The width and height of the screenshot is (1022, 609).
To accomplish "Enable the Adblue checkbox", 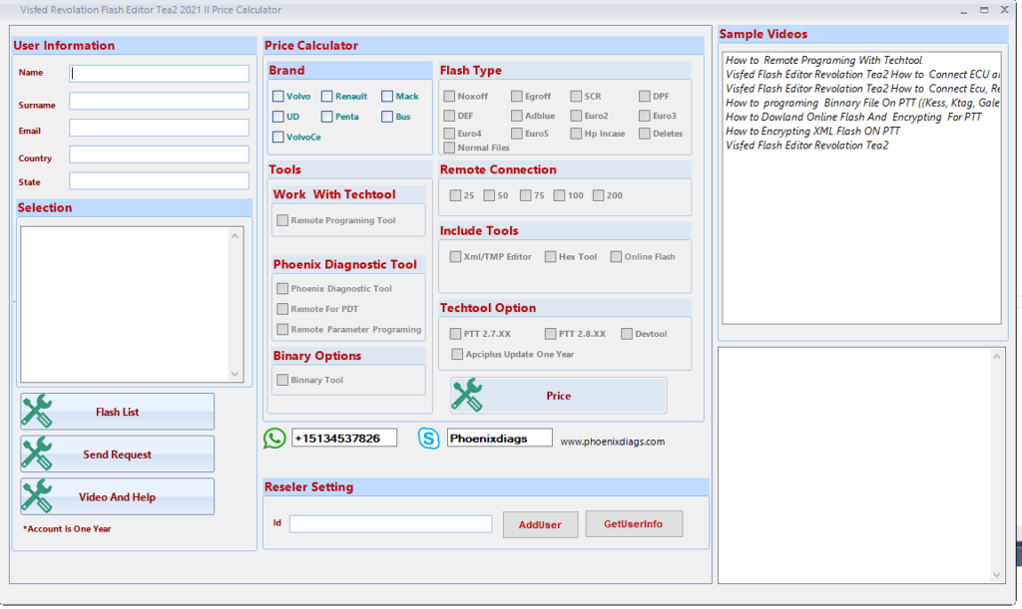I will [517, 116].
